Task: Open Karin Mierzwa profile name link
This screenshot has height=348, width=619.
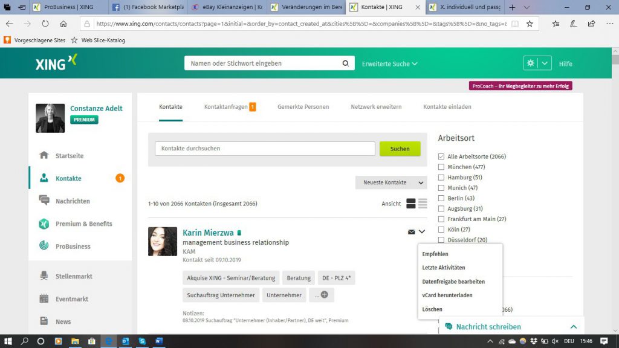Action: click(208, 233)
